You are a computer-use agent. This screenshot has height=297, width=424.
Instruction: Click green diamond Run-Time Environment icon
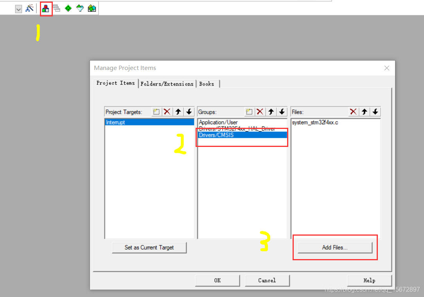(68, 8)
